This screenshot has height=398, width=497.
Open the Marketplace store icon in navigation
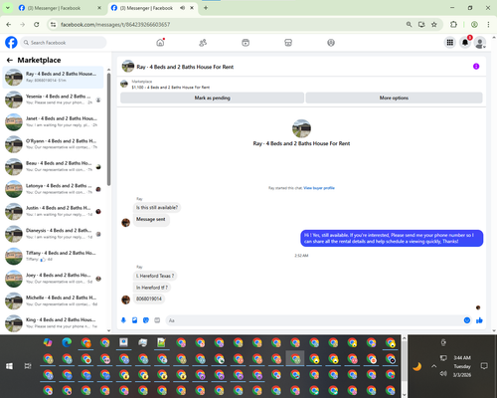click(x=288, y=43)
